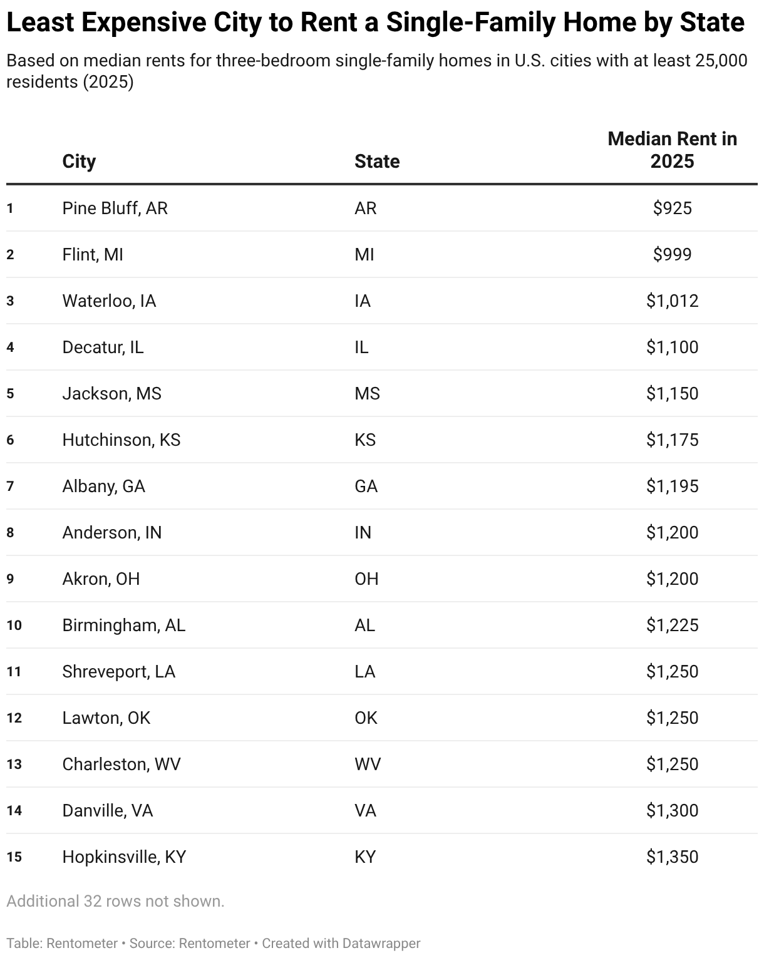Click the 'Source: Rentometer' text
This screenshot has height=958, width=764.
tap(189, 943)
